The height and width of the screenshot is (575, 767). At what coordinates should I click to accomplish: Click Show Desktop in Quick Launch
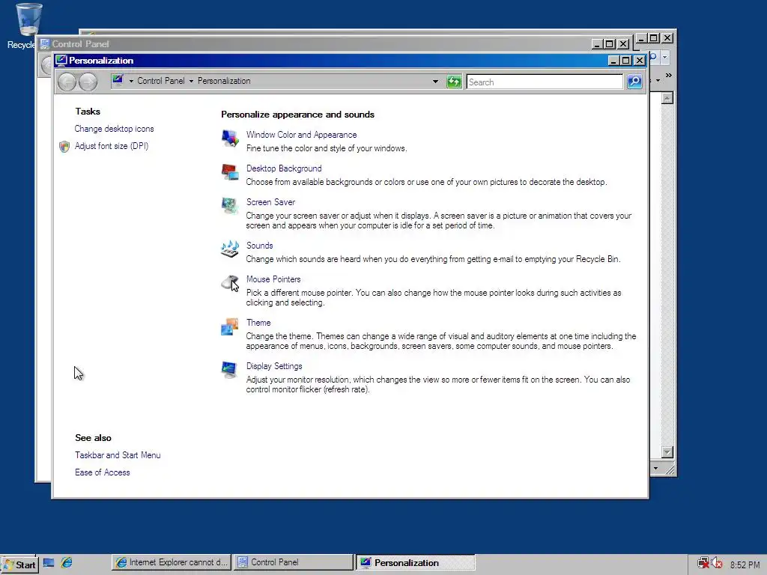49,563
